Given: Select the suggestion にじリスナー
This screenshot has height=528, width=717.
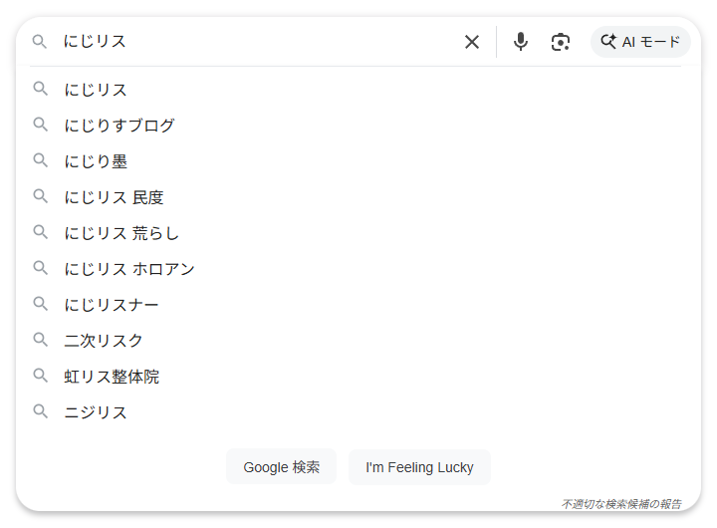Looking at the screenshot, I should click(x=112, y=305).
